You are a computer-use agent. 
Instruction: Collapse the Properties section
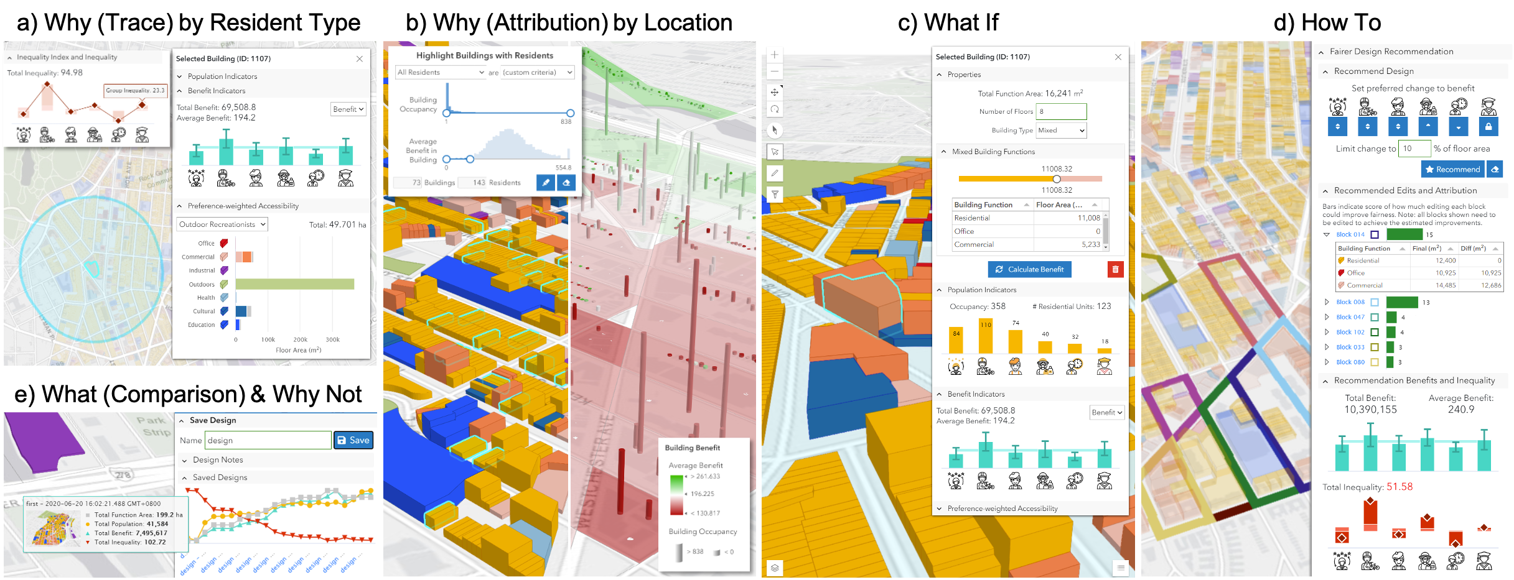point(939,75)
